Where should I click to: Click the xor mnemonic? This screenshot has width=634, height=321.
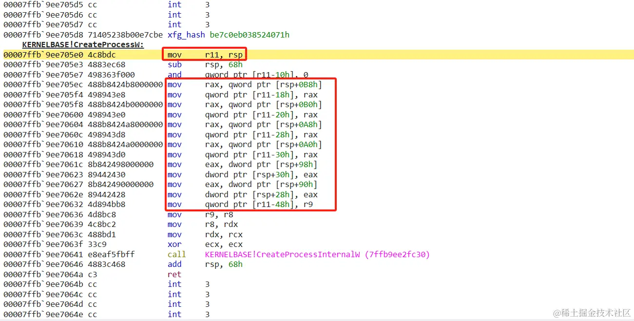(174, 245)
